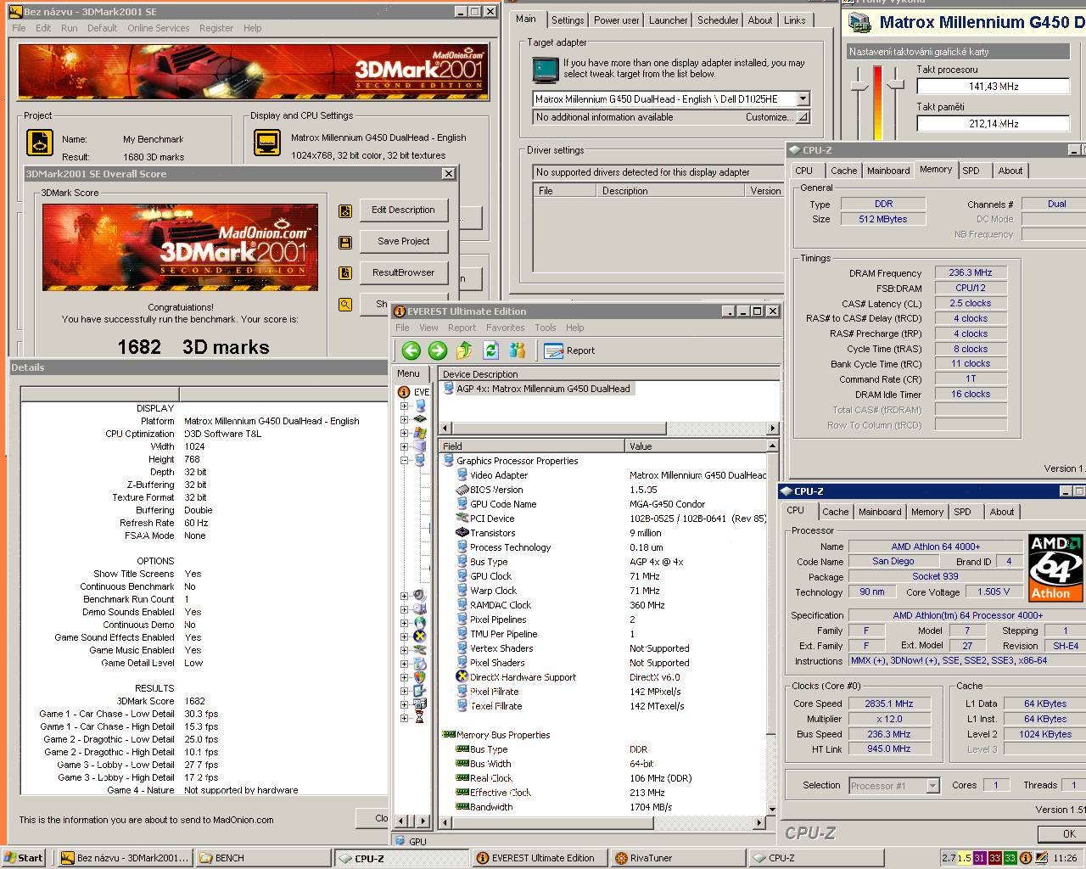
Task: Select the globe network icon in EVEREST tree
Action: pyautogui.click(x=419, y=623)
